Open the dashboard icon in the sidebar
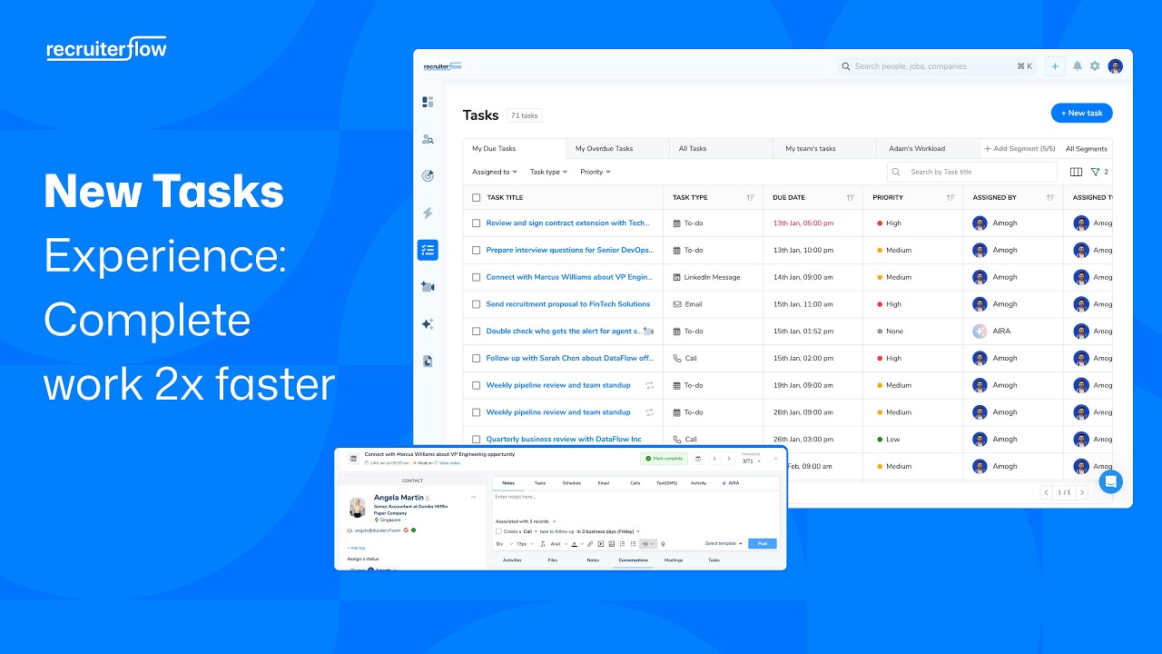Screen dimensions: 1162x654 point(428,102)
